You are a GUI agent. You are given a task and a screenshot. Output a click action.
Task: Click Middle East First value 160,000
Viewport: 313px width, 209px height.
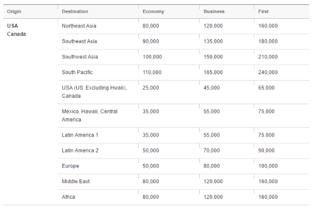point(268,182)
